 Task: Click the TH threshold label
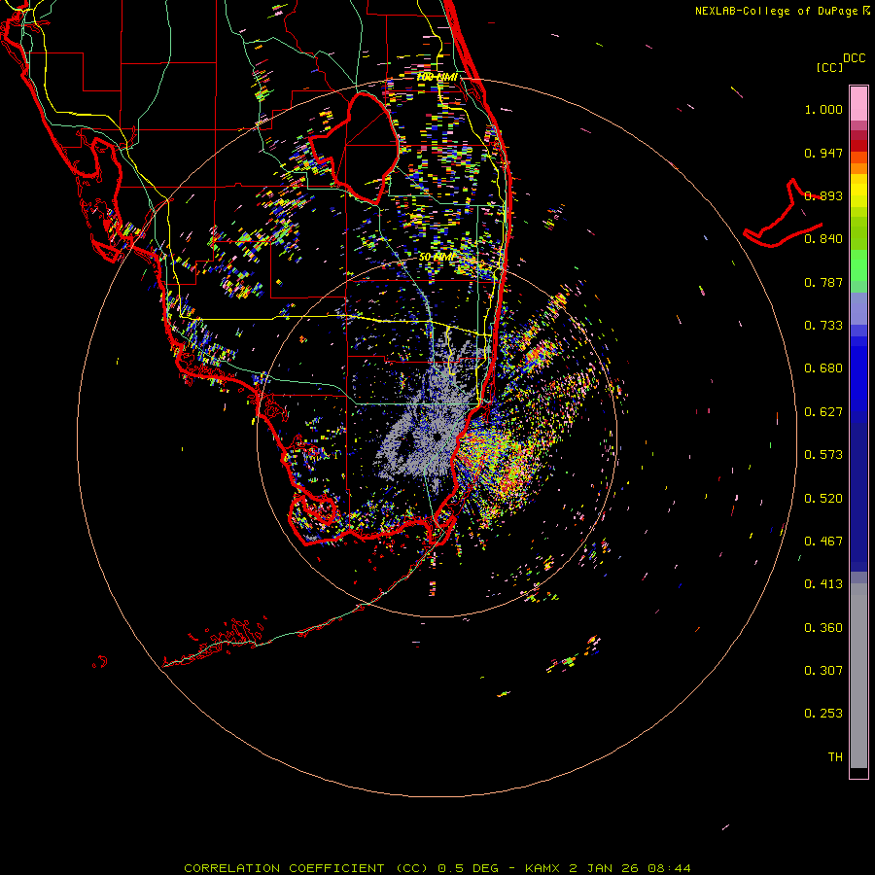click(x=835, y=757)
